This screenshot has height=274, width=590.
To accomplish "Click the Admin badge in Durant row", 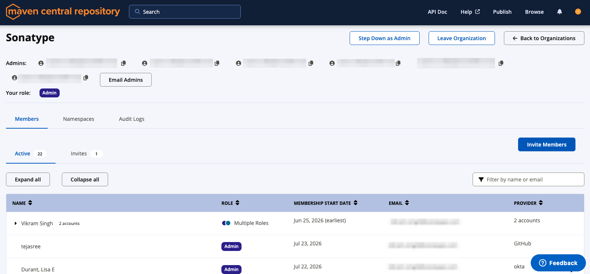I will pyautogui.click(x=231, y=270).
